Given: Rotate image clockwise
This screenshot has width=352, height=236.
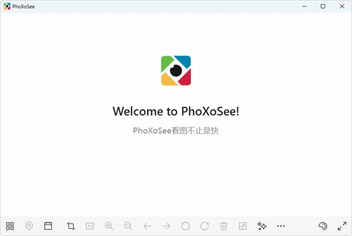Looking at the screenshot, I should pos(205,226).
